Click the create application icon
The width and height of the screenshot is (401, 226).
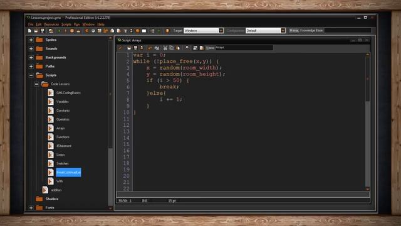coord(51,31)
